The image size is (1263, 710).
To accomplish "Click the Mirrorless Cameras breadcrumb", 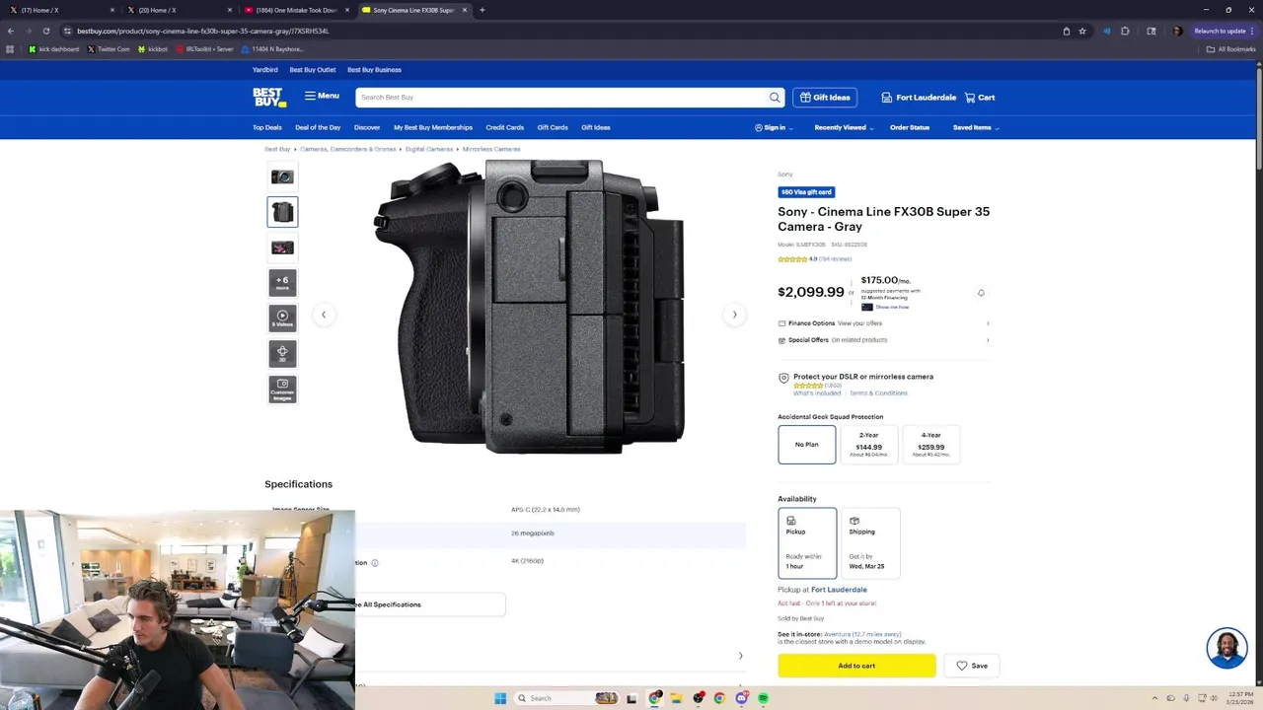I will [x=491, y=149].
